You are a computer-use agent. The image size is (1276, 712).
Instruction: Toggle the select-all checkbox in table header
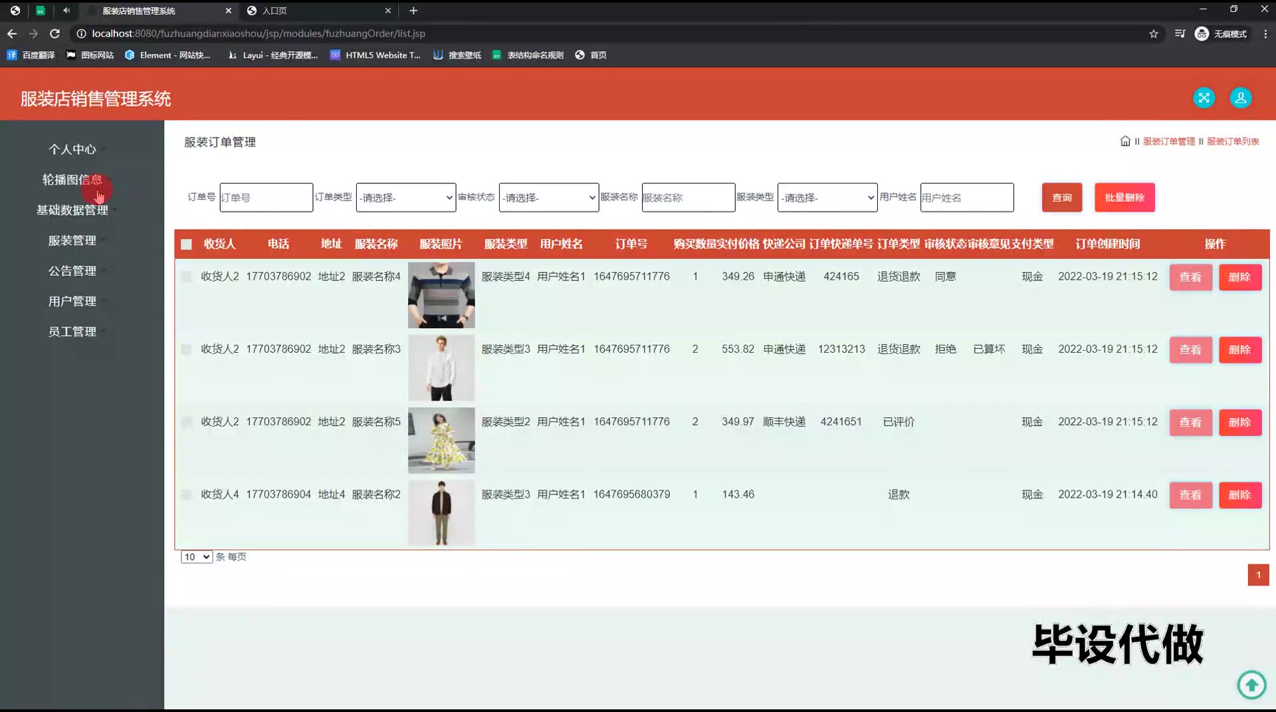point(186,244)
